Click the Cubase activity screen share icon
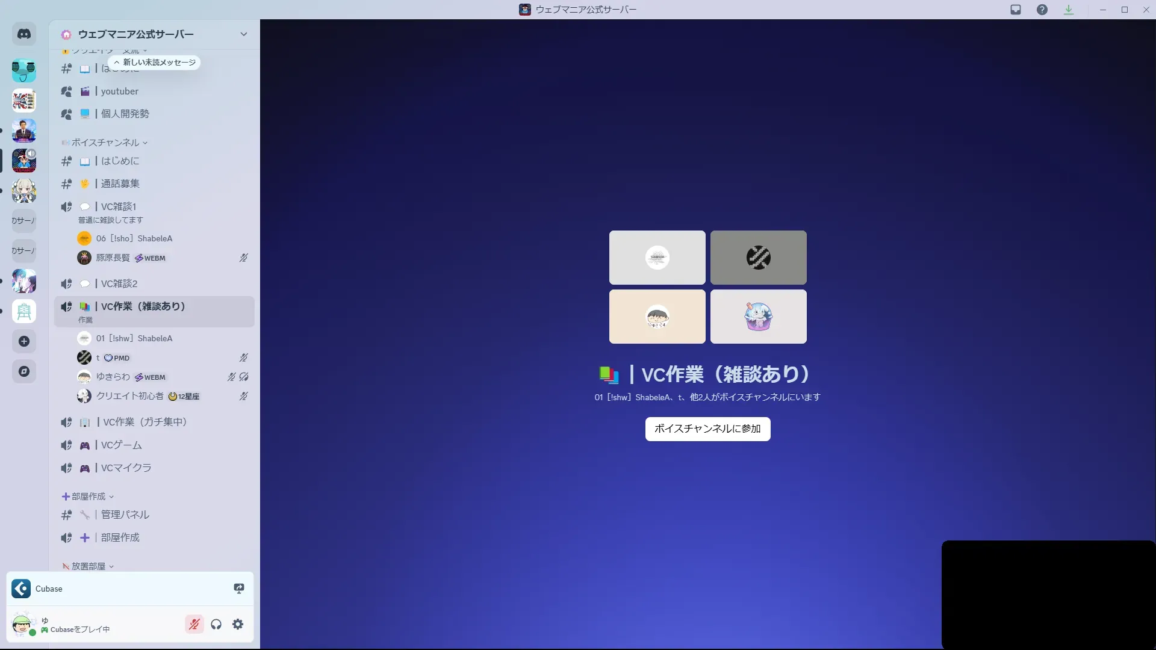 (x=239, y=589)
